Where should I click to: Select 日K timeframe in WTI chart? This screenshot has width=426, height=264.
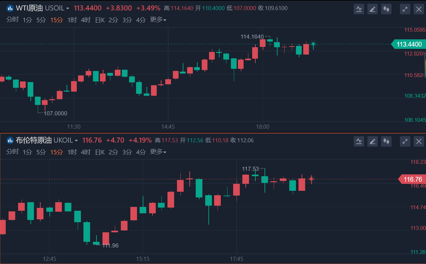click(x=100, y=20)
